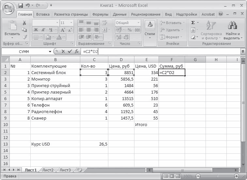Viewport: 247px width, 180px height.
Task: Save the workbook from Quick Access toolbar
Action: (21, 6)
